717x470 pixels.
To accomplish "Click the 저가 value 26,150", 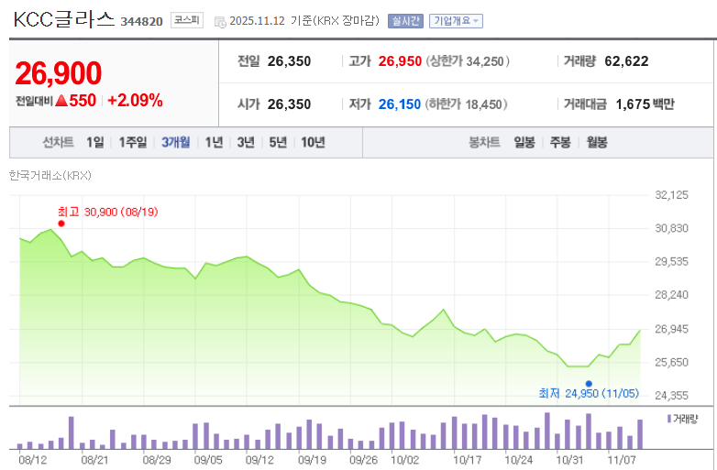I will coord(400,104).
